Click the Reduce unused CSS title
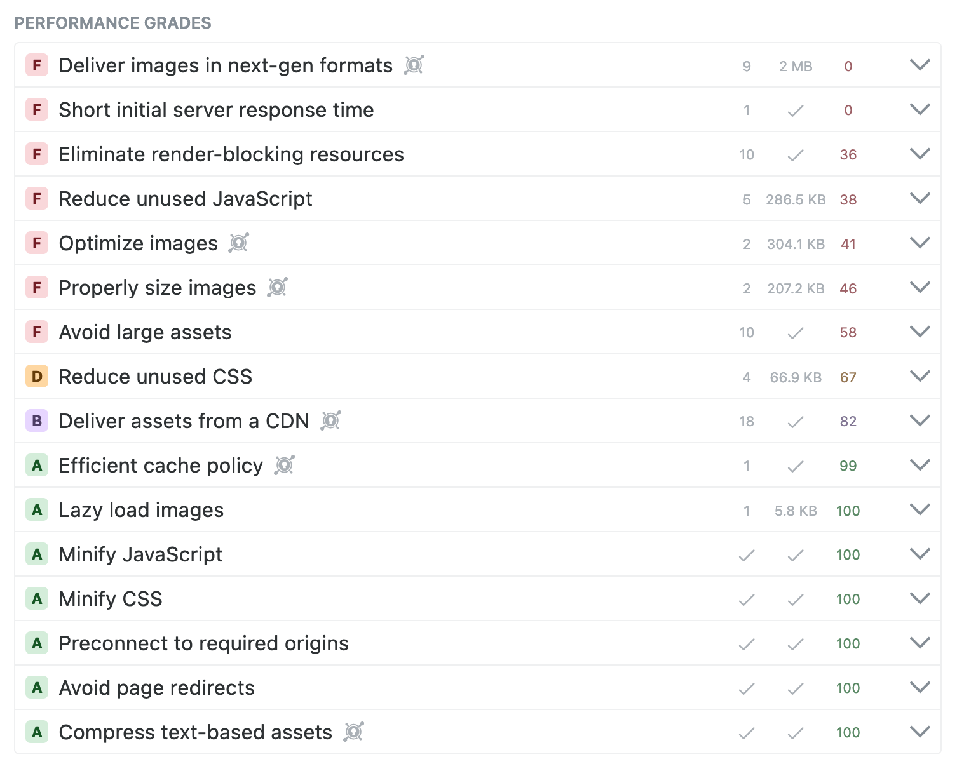 click(x=155, y=377)
